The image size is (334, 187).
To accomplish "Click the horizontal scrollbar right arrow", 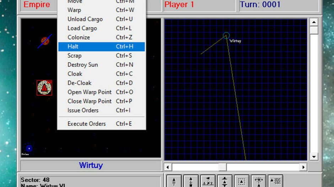I will (303, 167).
